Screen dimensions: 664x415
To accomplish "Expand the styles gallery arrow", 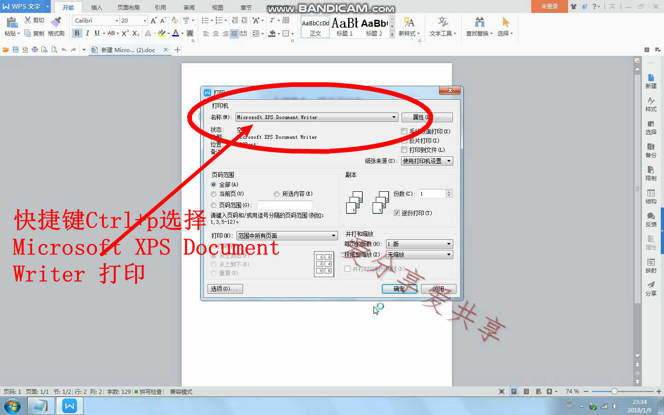I will 392,34.
